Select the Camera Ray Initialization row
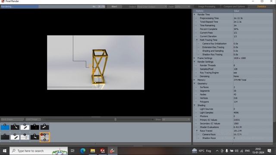 (x=233, y=43)
